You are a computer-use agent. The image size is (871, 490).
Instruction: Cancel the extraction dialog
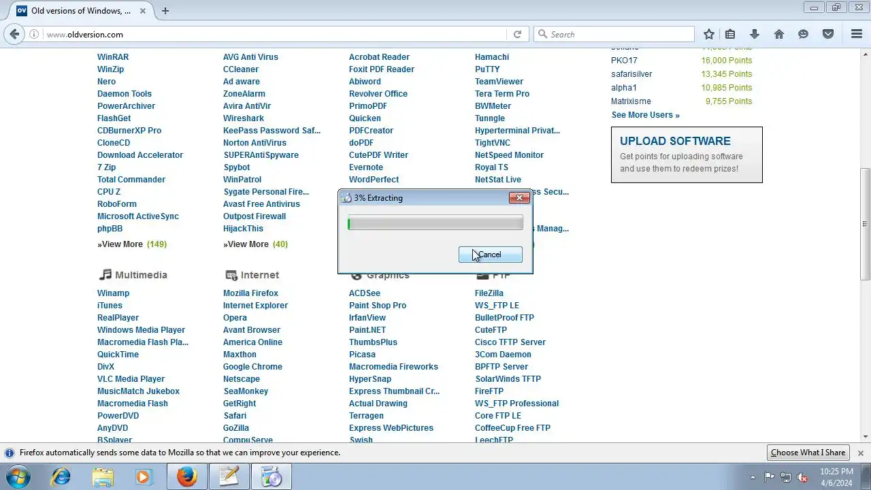tap(491, 255)
